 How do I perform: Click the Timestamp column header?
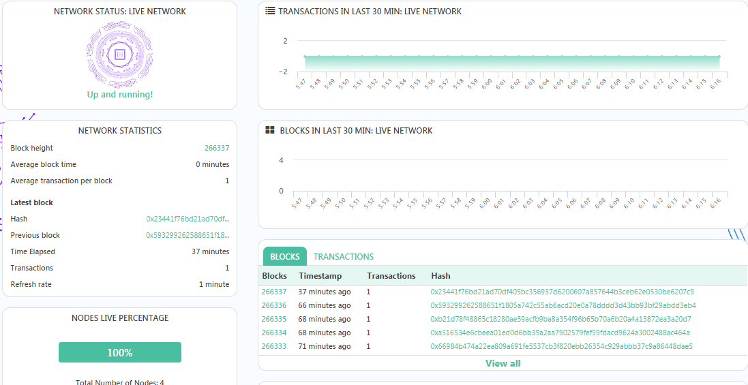320,276
